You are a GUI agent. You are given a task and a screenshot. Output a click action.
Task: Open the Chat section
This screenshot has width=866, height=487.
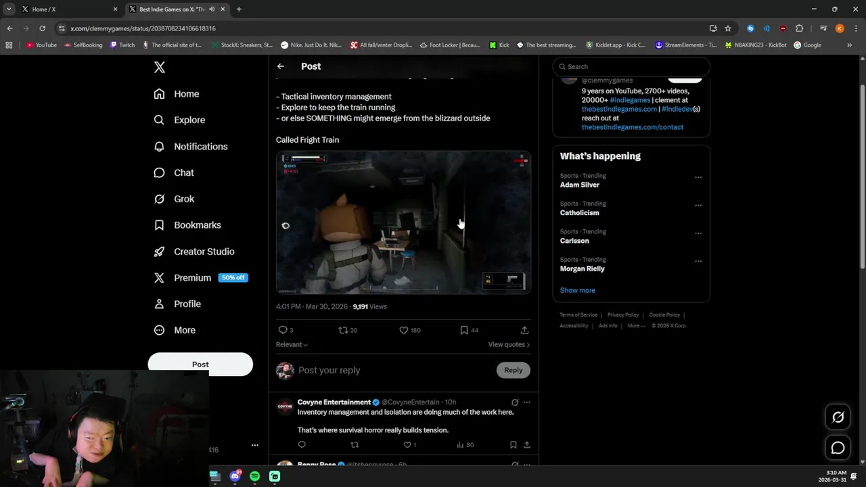[174, 172]
